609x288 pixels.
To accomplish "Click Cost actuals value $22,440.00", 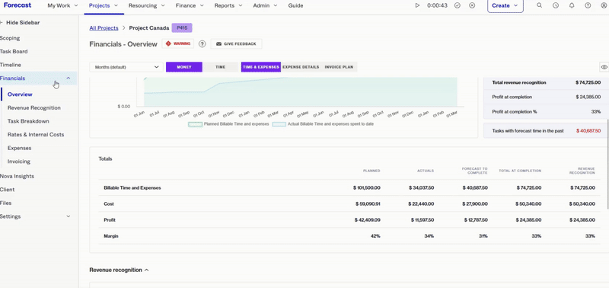I will point(421,203).
